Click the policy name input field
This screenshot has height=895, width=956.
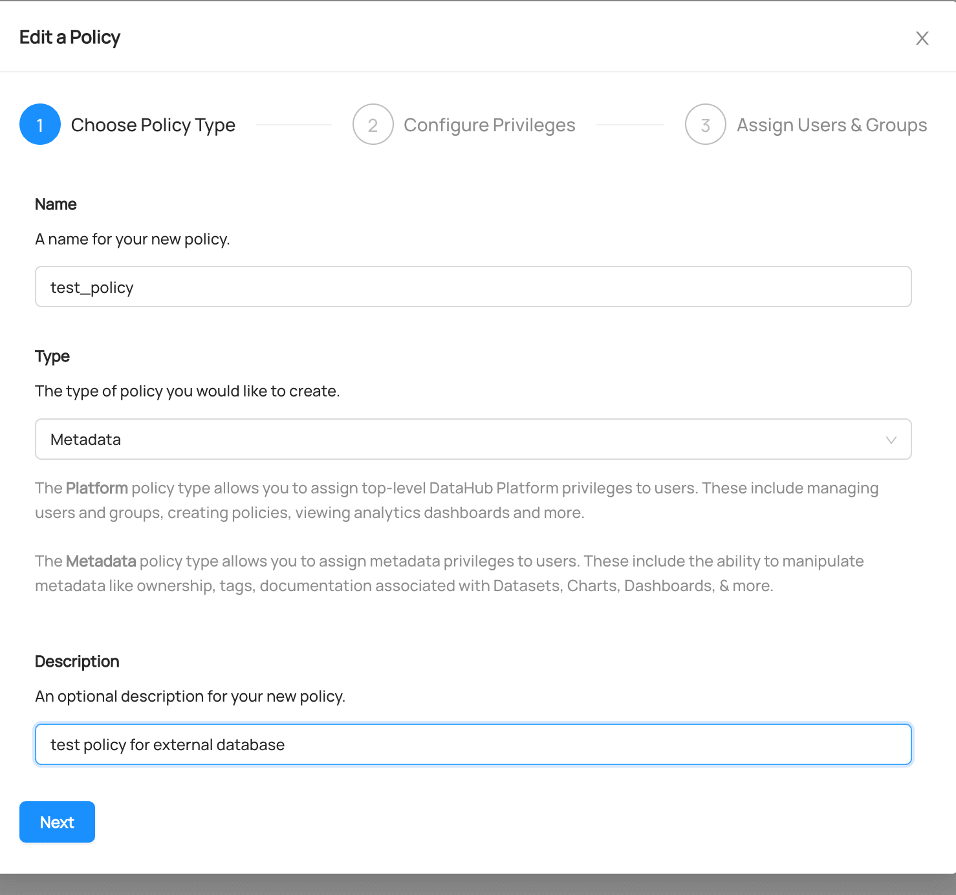tap(473, 286)
